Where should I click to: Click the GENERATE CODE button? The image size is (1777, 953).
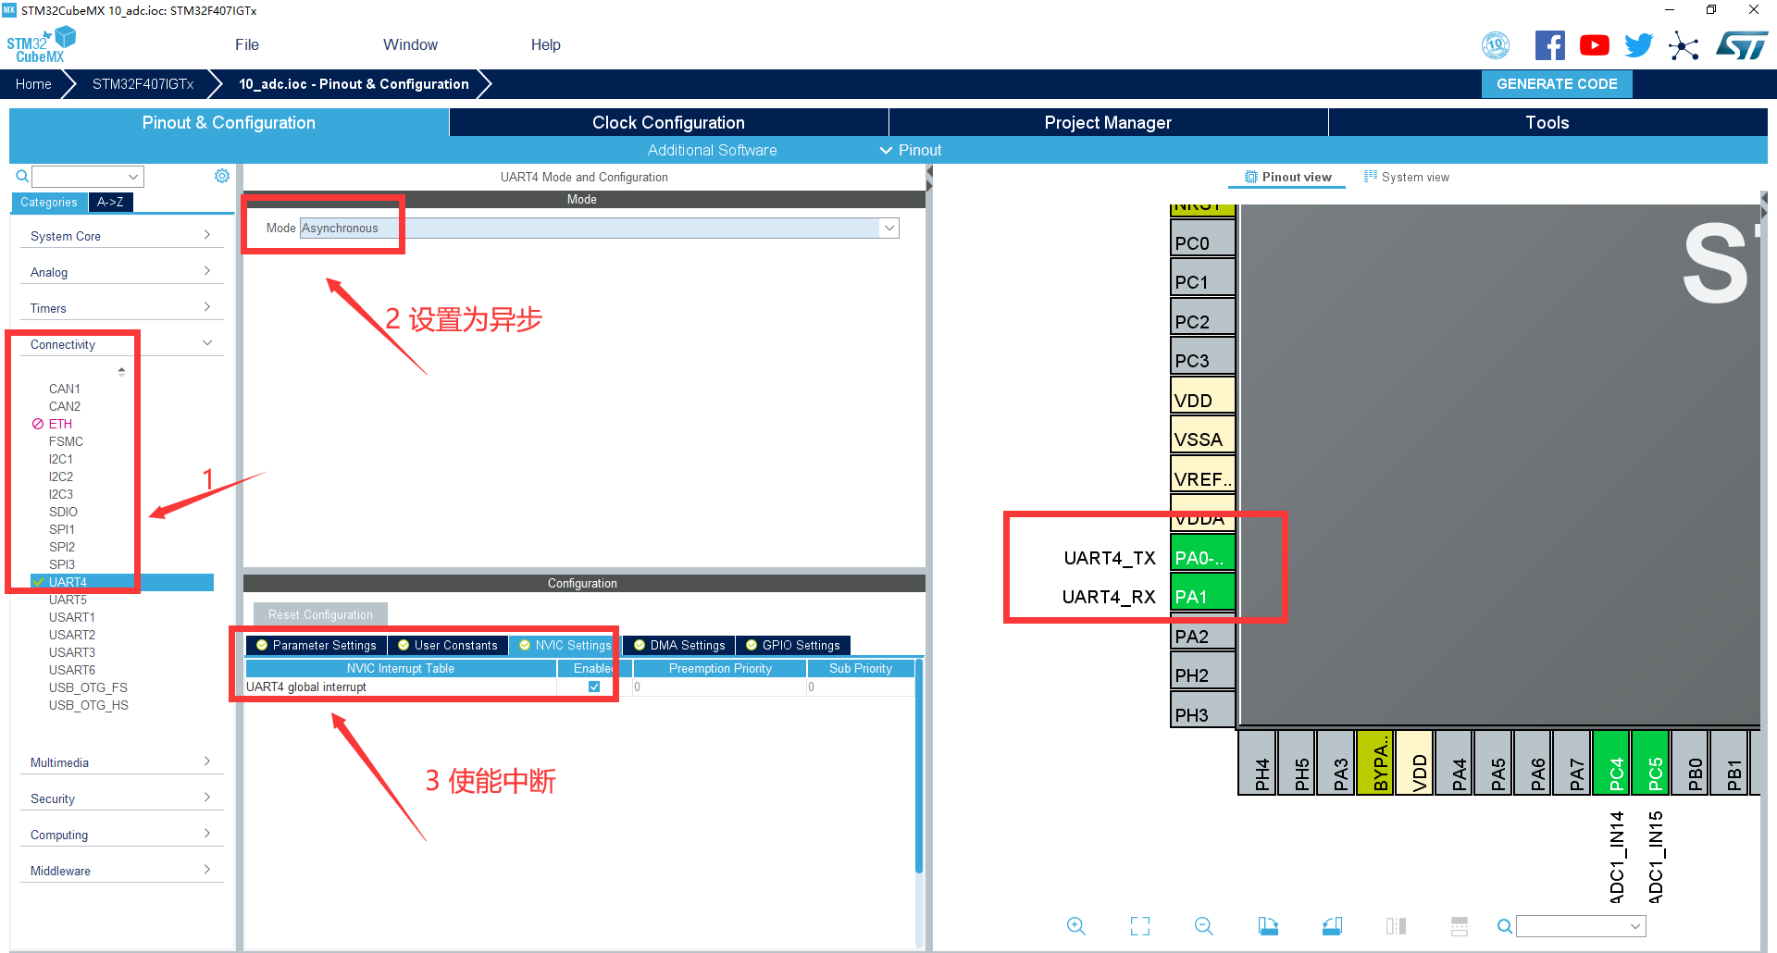point(1557,84)
